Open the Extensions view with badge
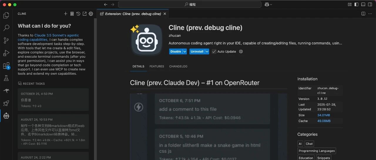 point(6,66)
